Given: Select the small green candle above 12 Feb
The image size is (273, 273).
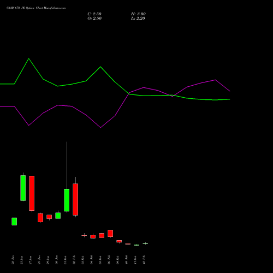Looking at the screenshot, I should (x=145, y=244).
